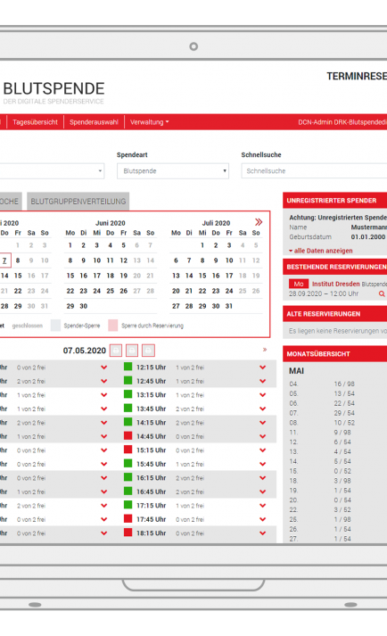
Task: Click the middle print icon beside 07.05.2020
Action: tap(132, 351)
